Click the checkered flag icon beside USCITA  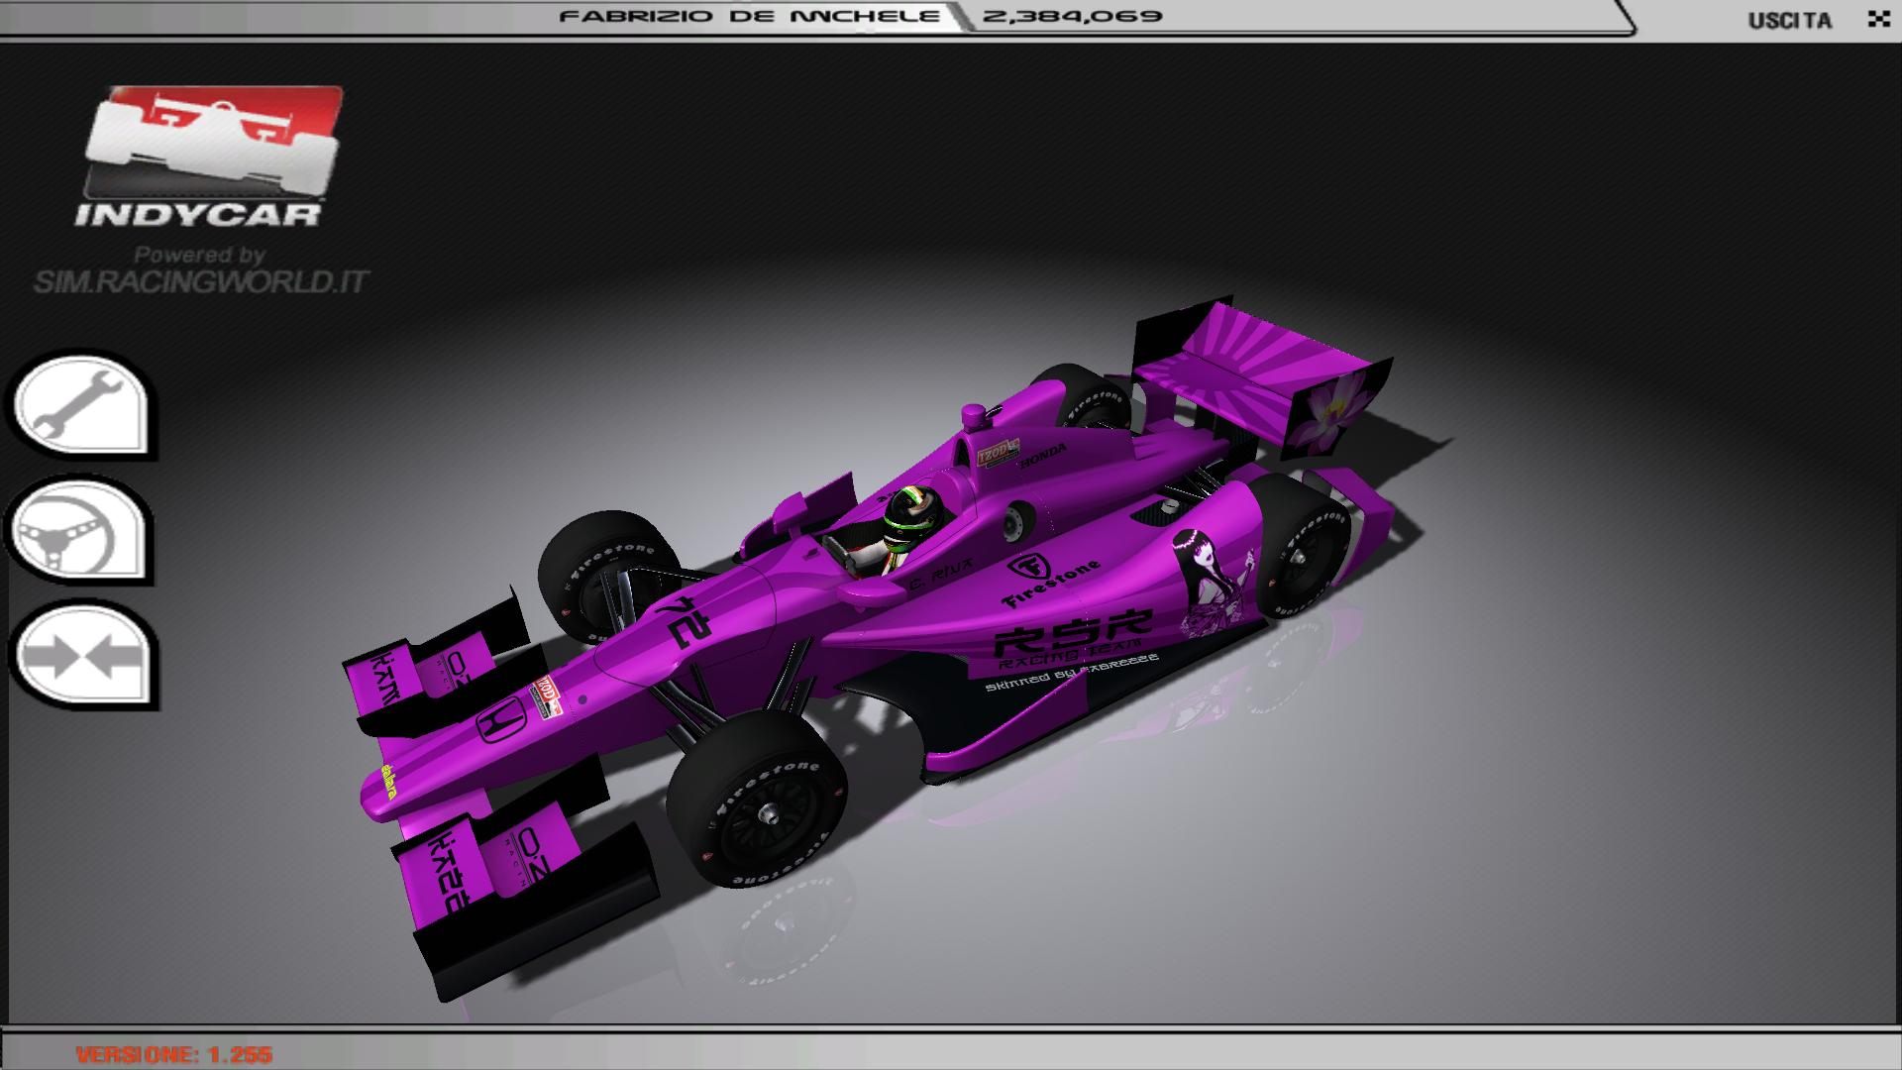(1878, 19)
